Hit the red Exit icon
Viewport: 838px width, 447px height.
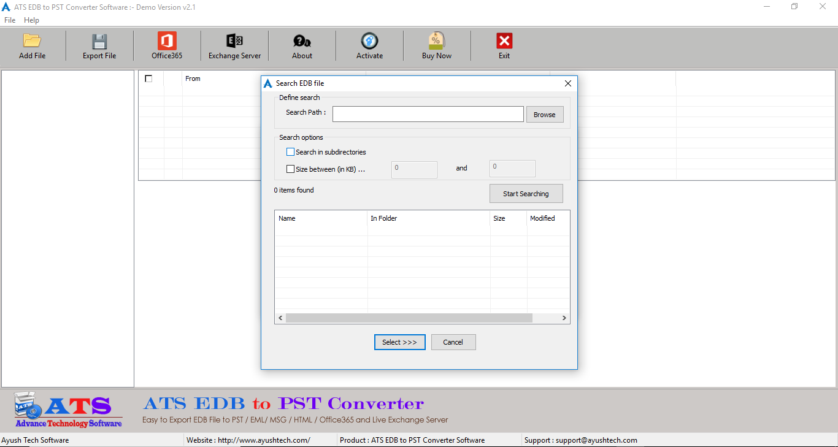coord(504,41)
